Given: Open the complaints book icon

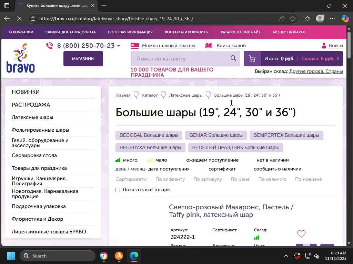Looking at the screenshot, I should [x=209, y=46].
